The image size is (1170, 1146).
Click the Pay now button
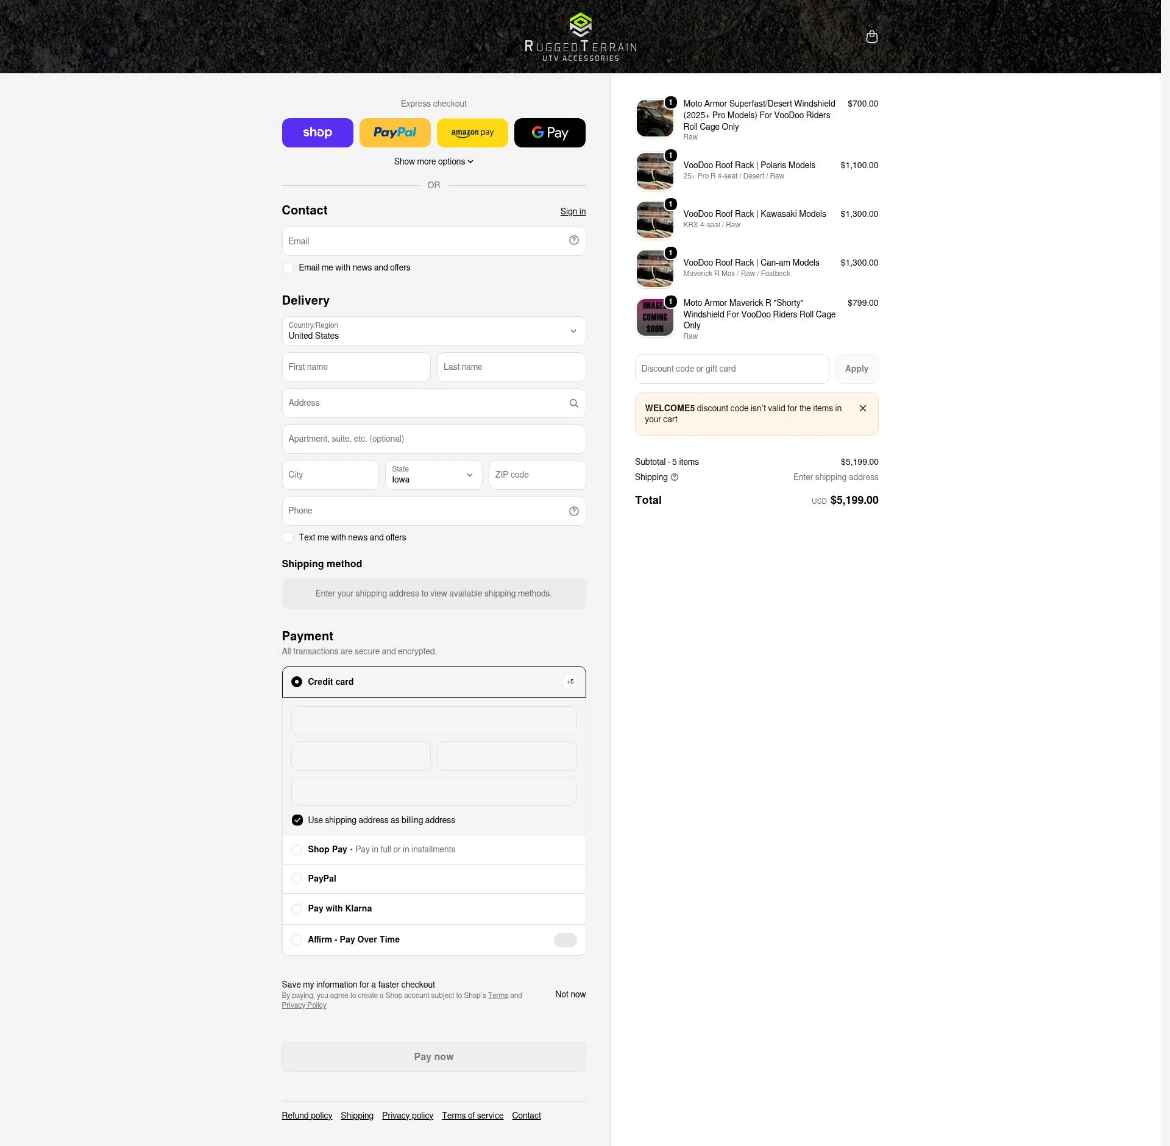click(x=434, y=1057)
